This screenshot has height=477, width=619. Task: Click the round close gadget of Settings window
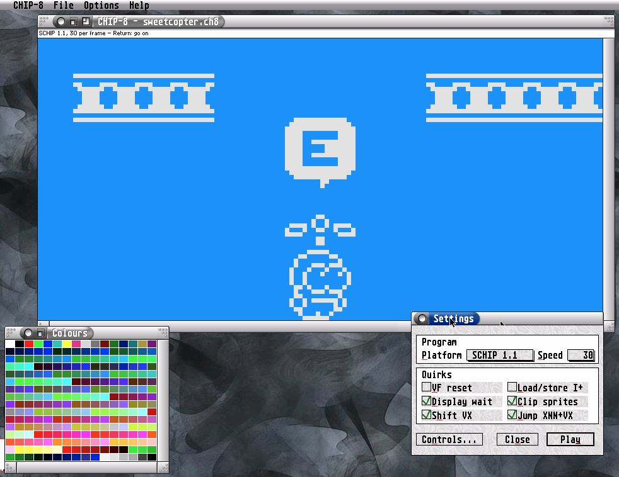coord(422,318)
